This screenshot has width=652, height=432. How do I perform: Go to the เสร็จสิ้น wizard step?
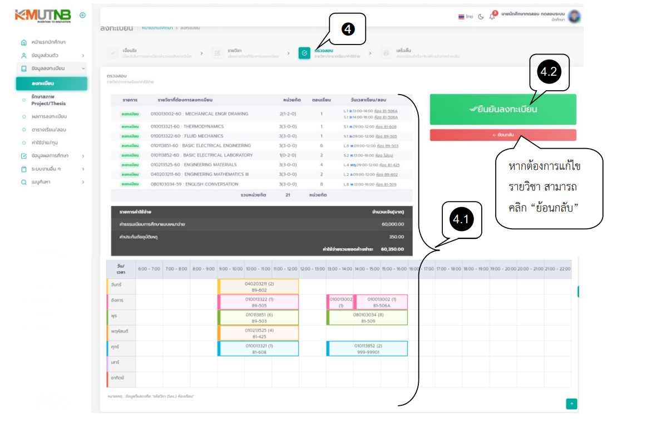(420, 53)
